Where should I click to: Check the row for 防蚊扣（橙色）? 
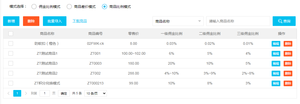click(11, 44)
